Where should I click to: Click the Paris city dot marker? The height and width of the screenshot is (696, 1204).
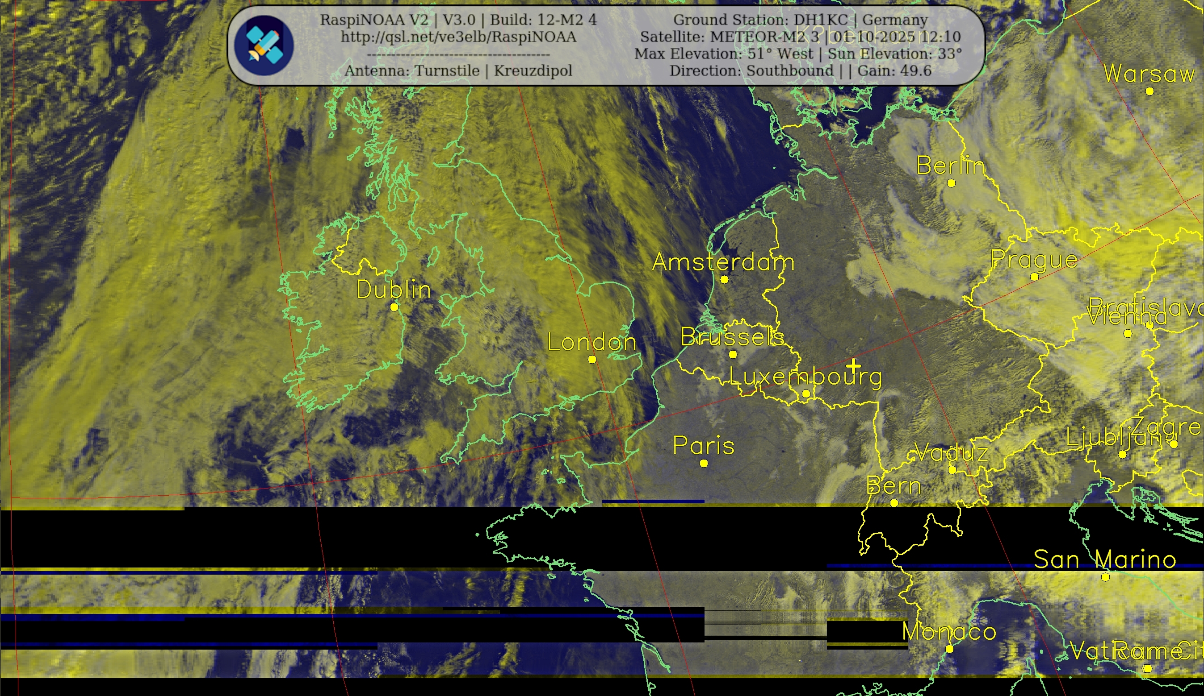pos(703,463)
